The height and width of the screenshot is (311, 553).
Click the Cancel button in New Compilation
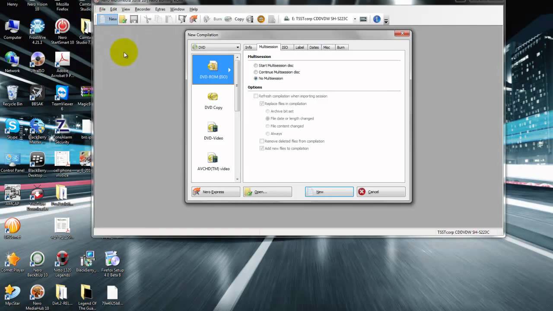pyautogui.click(x=380, y=191)
